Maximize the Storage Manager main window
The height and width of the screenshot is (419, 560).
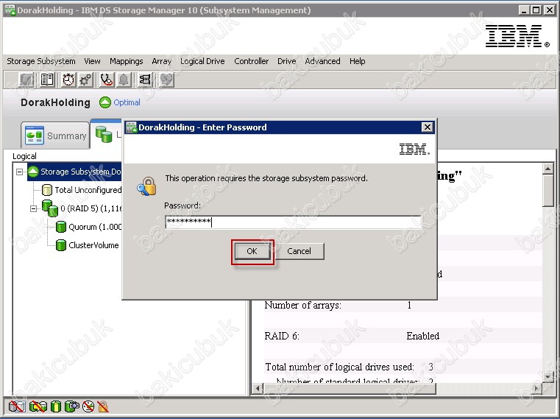point(536,10)
